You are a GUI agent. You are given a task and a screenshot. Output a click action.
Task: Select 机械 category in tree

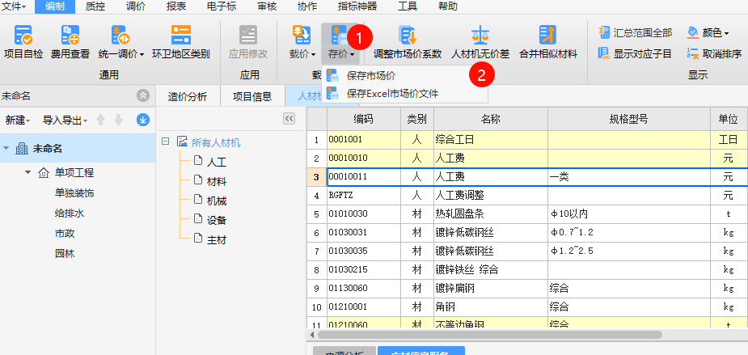pyautogui.click(x=217, y=201)
